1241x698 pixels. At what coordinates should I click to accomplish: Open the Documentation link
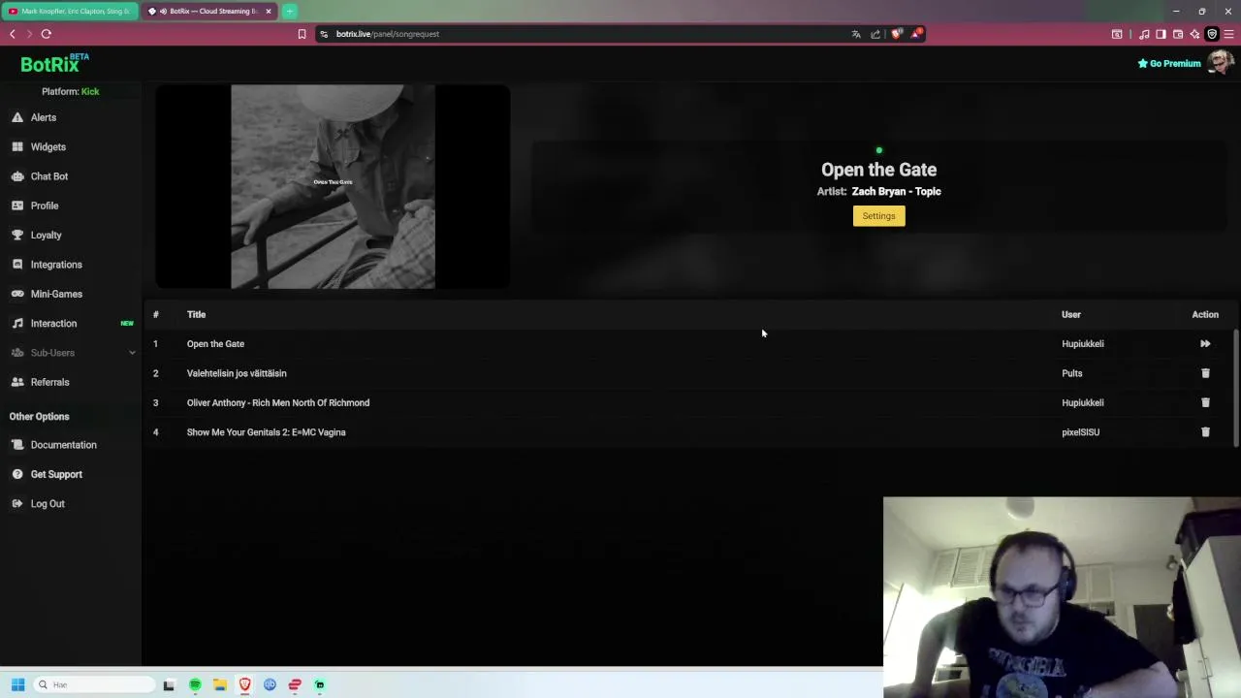coord(63,445)
